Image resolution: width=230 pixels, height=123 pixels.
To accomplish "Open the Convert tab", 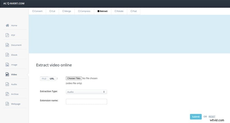I will click(37, 11).
